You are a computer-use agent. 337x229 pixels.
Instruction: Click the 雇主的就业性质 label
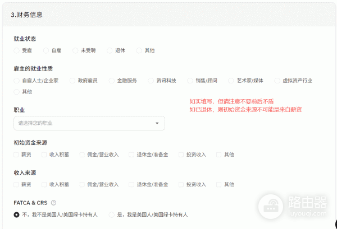(x=33, y=69)
